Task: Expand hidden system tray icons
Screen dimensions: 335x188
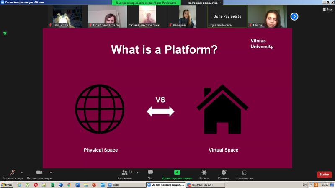Action: pos(311,185)
